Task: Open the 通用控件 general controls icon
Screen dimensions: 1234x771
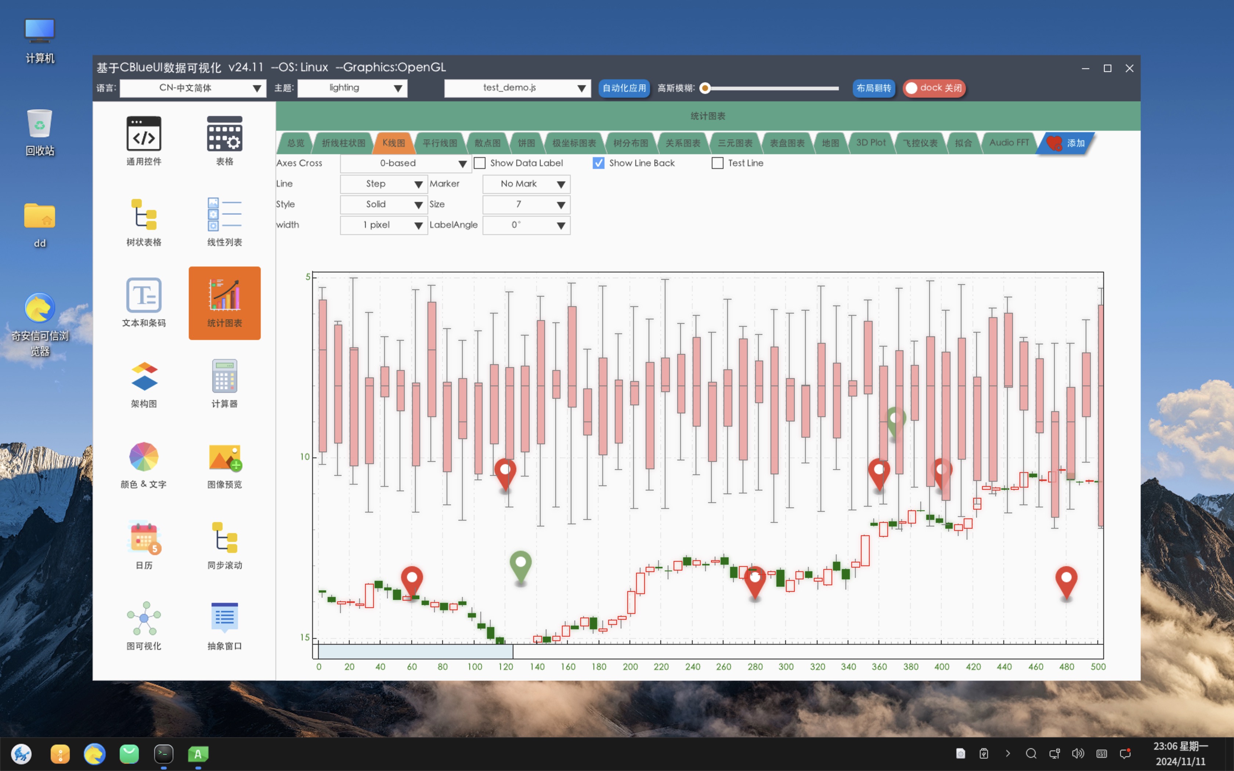Action: pos(144,134)
